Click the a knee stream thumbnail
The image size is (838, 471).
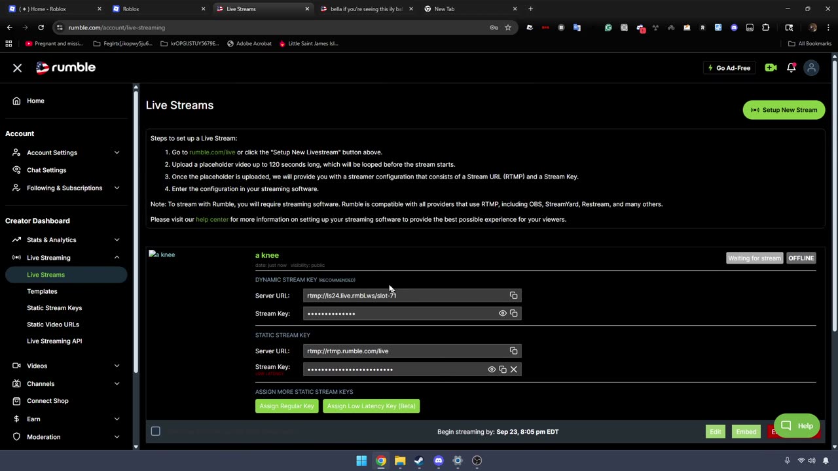(162, 254)
